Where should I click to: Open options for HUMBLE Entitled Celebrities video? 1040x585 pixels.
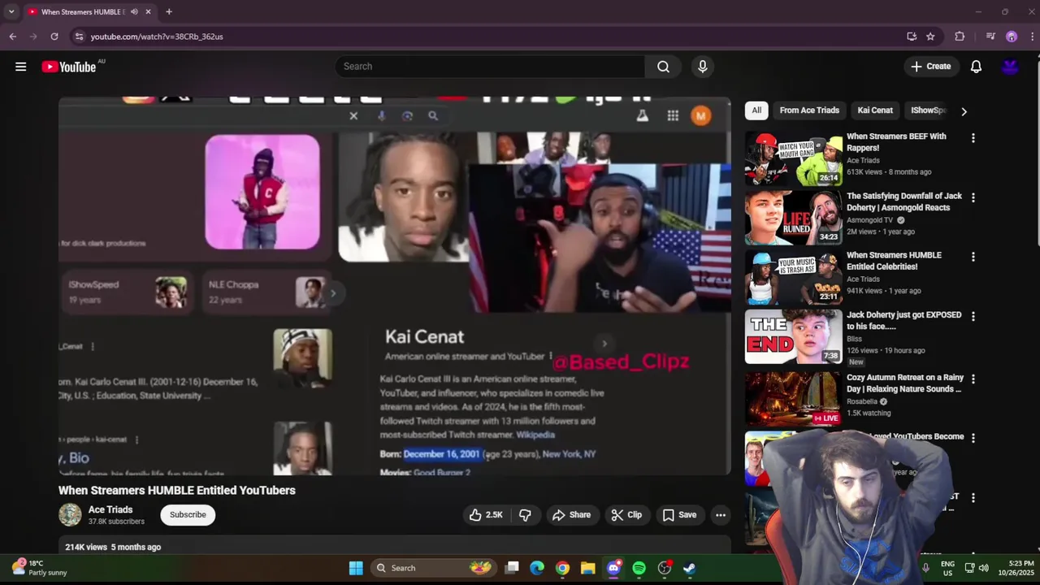[x=973, y=257]
